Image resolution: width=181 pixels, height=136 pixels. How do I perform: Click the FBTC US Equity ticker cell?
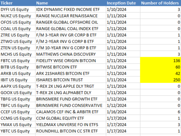coord(18,61)
